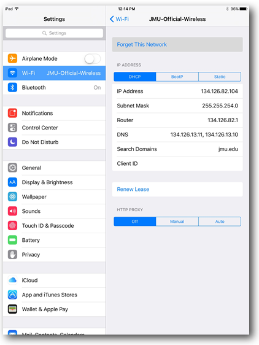The height and width of the screenshot is (345, 259).
Task: Tap the Settings search field
Action: coord(55,33)
